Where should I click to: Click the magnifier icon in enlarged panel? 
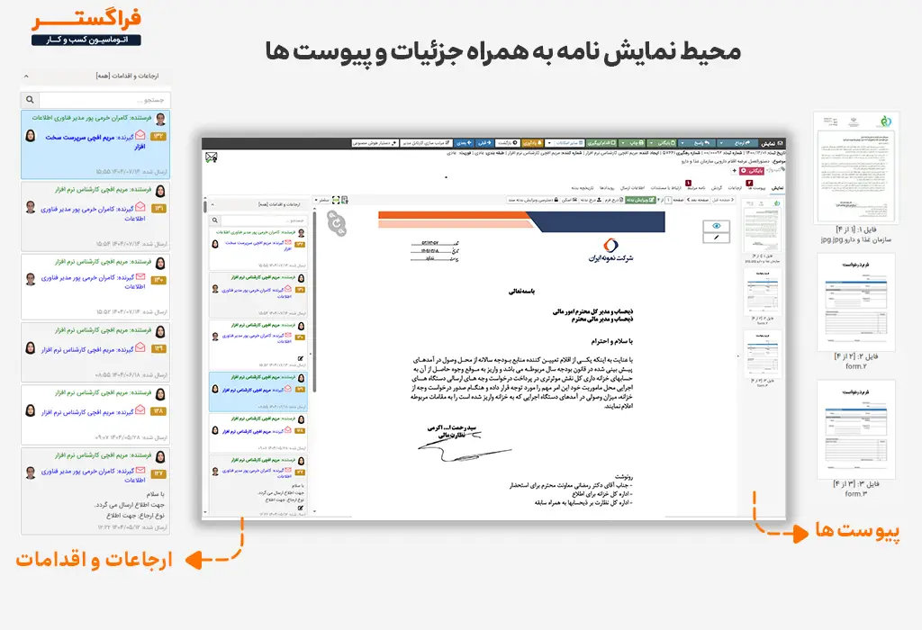coord(30,99)
